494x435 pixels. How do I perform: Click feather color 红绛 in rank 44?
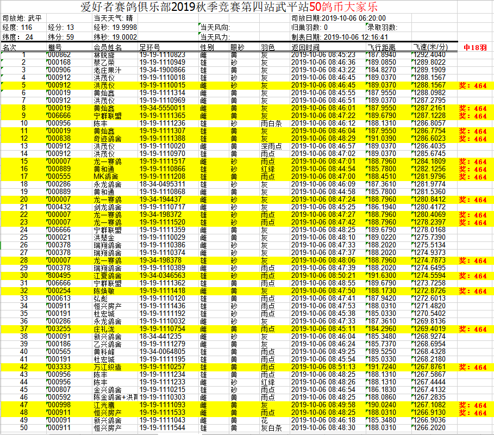click(x=268, y=382)
